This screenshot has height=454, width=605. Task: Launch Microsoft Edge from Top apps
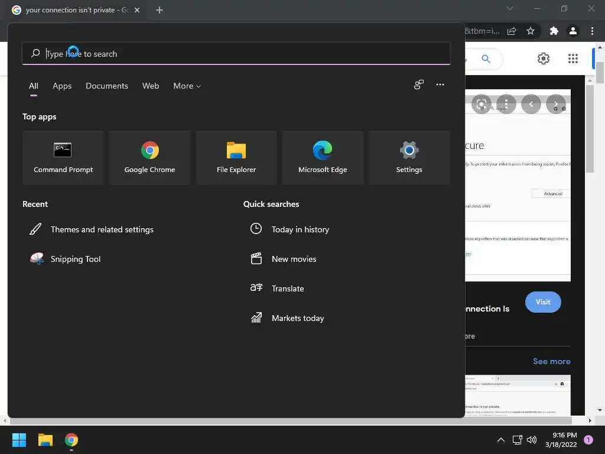[x=323, y=157]
